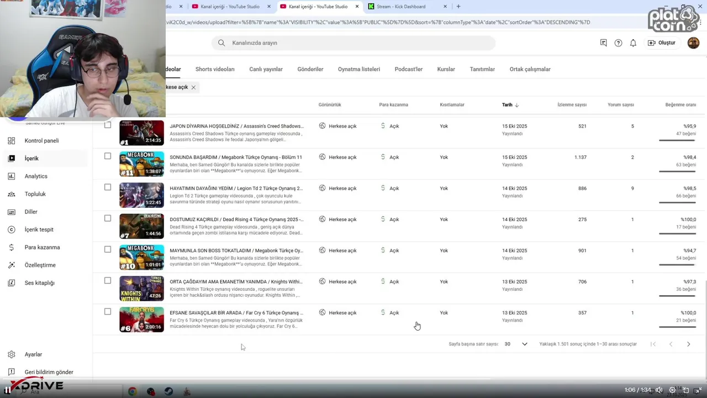Switch to Shorts videoları tab
This screenshot has width=707, height=398.
click(215, 69)
